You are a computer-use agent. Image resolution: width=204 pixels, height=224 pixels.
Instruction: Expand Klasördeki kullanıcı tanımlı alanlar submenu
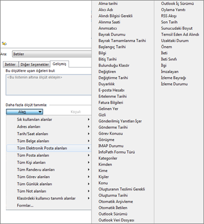[48, 198]
